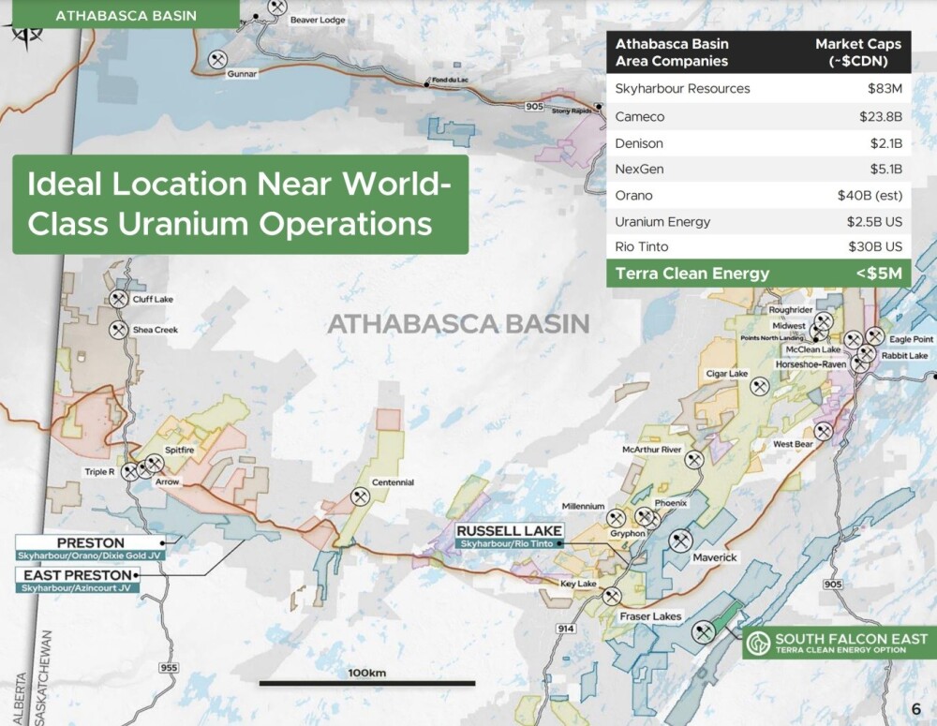Screen dimensions: 937x726
Task: Click the McClean Lake mine icon
Action: (853, 340)
